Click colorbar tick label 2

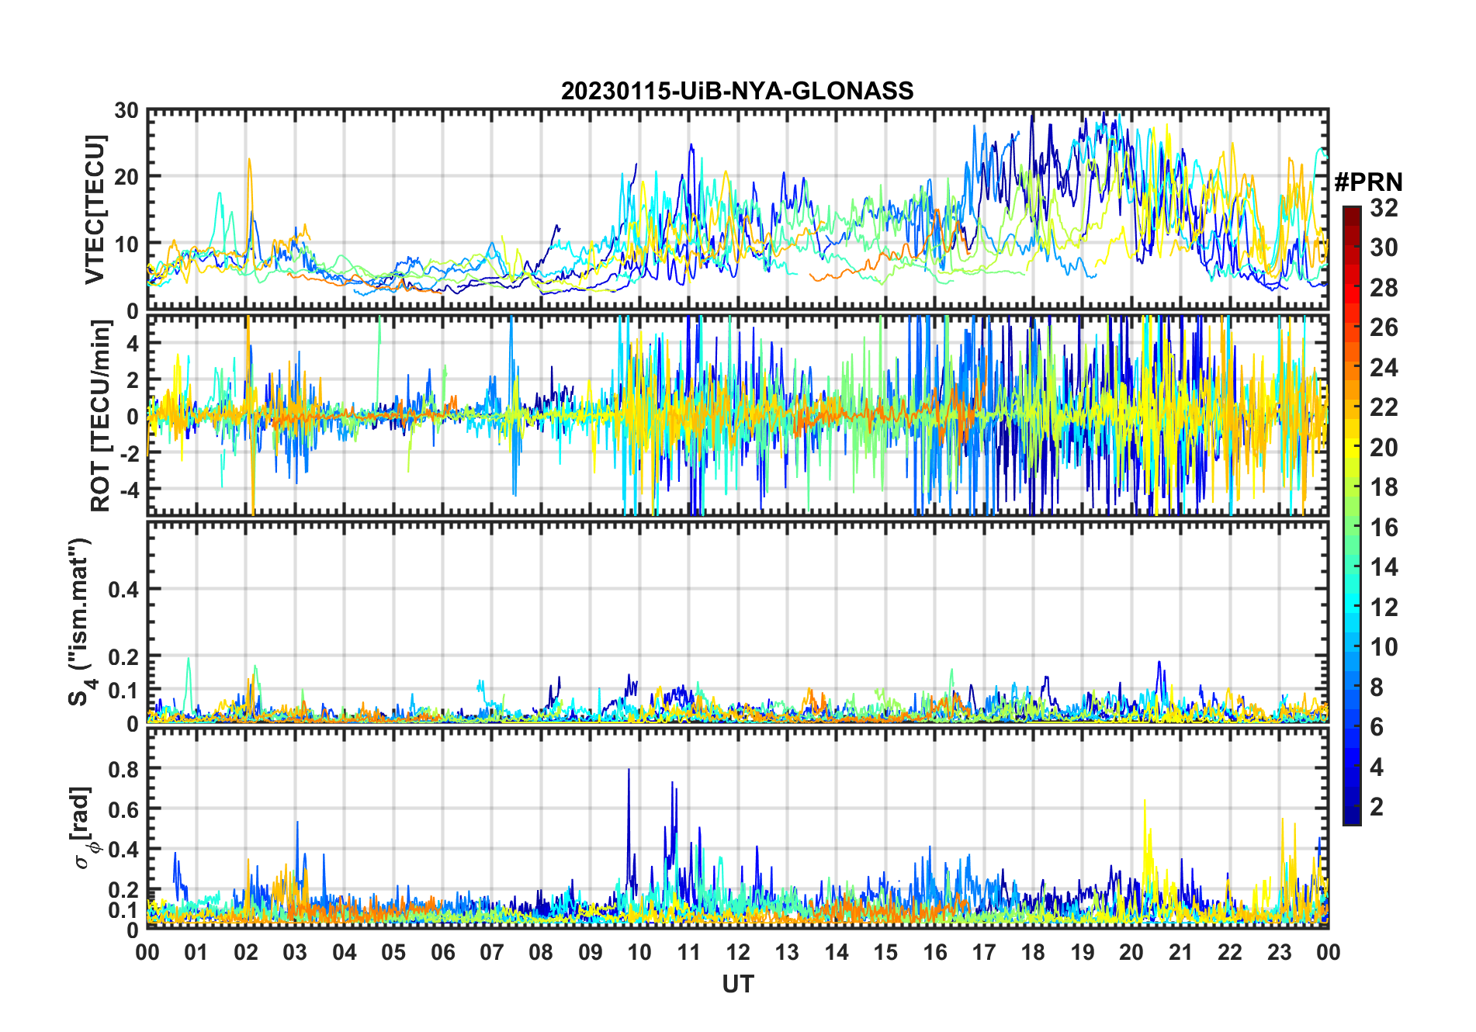(x=1377, y=807)
